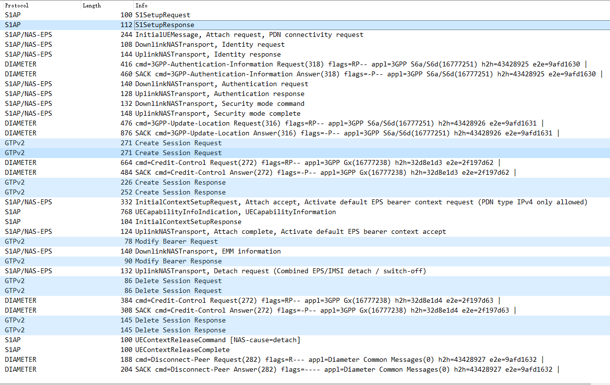Select Credit-Control Request with length 384
This screenshot has height=385, width=610.
point(305,301)
